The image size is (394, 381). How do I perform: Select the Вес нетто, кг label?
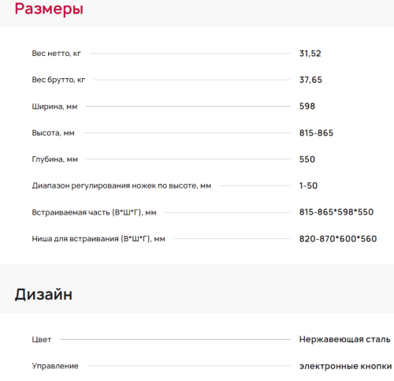click(x=56, y=54)
